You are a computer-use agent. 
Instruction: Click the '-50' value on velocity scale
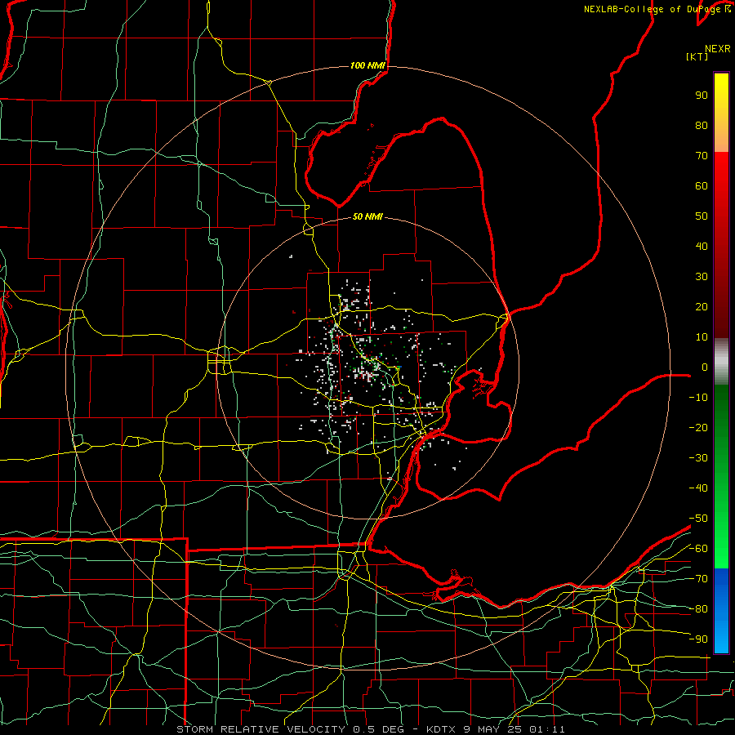[x=698, y=519]
